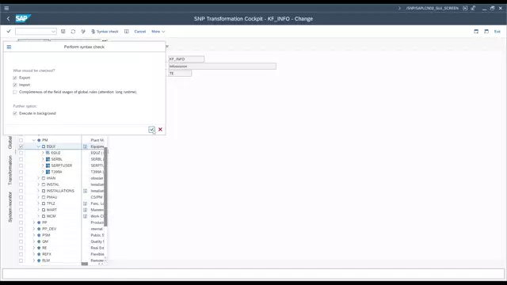507x285 pixels.
Task: Collapse the EQUI tree node
Action: coord(38,146)
